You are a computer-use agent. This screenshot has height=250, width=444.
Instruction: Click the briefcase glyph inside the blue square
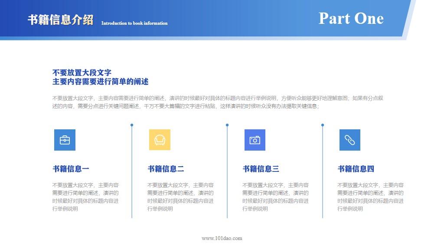click(65, 140)
